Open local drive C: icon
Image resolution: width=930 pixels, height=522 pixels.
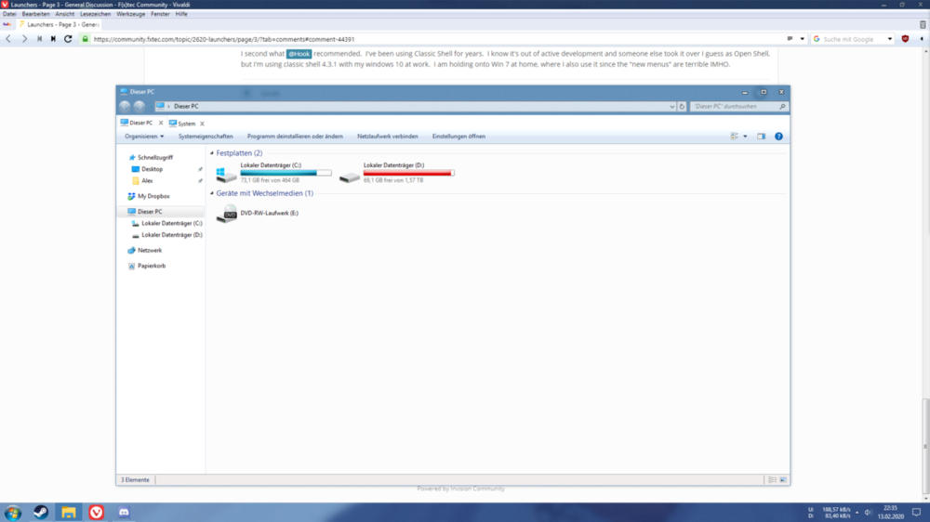[x=226, y=175]
